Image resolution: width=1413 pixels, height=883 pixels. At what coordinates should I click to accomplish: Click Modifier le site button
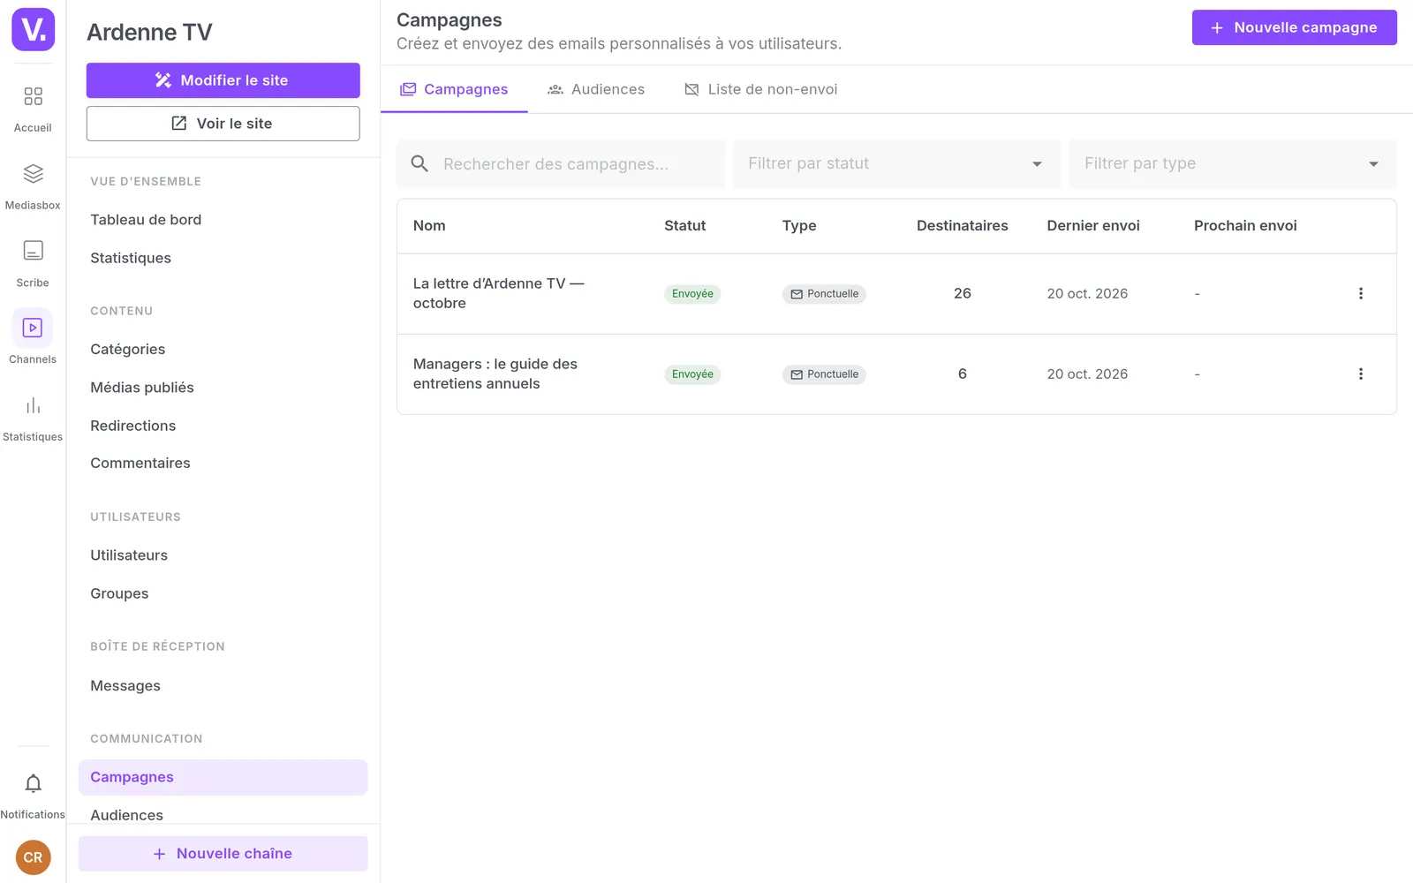[223, 80]
